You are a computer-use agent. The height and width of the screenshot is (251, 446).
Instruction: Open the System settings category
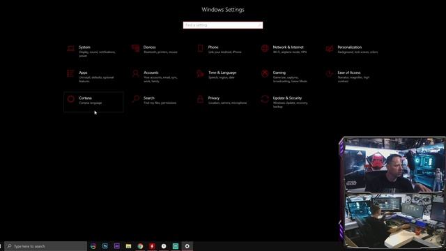tap(93, 52)
